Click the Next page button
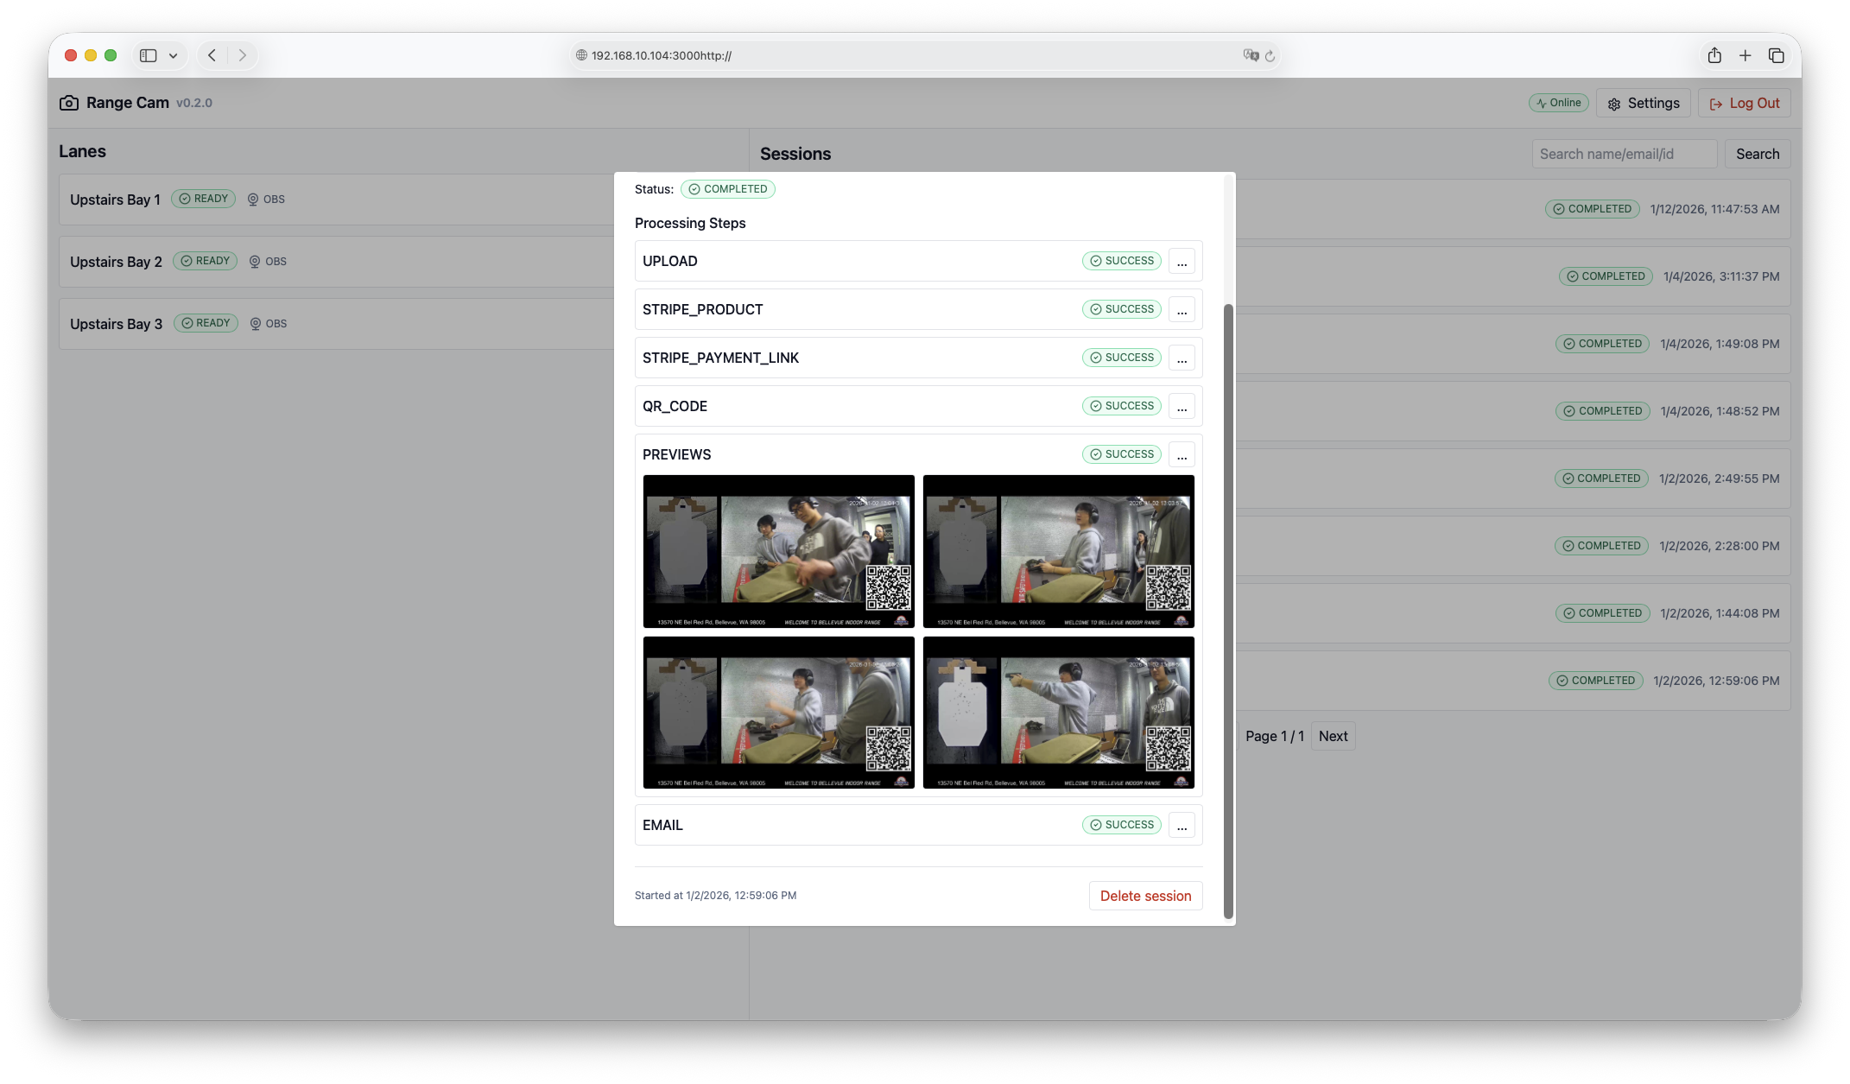1850x1084 pixels. tap(1333, 736)
